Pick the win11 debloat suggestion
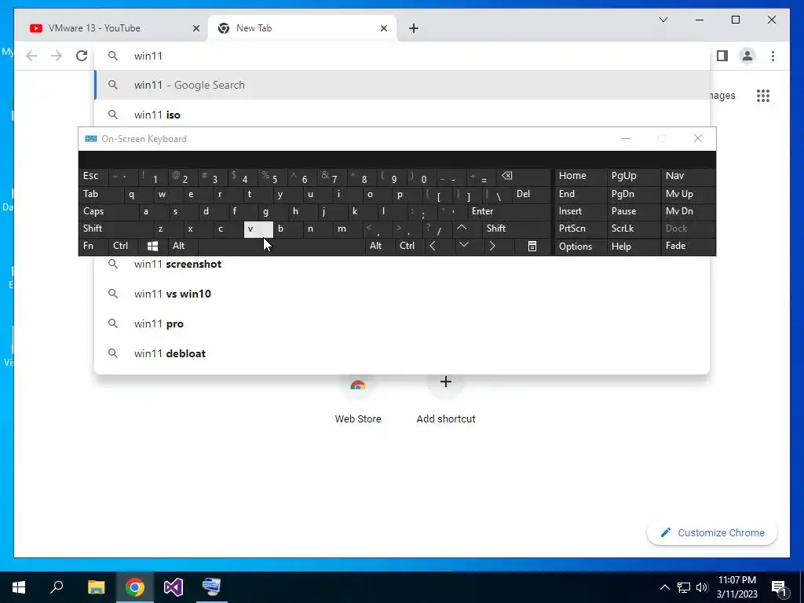804x603 pixels. (x=402, y=353)
